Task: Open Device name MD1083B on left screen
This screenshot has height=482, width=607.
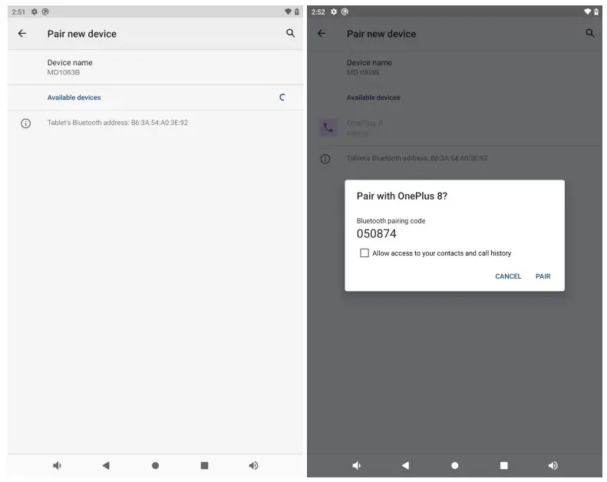Action: [x=155, y=68]
